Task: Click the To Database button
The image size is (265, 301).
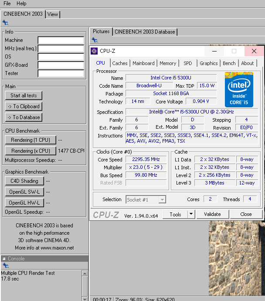Action: pos(24,117)
